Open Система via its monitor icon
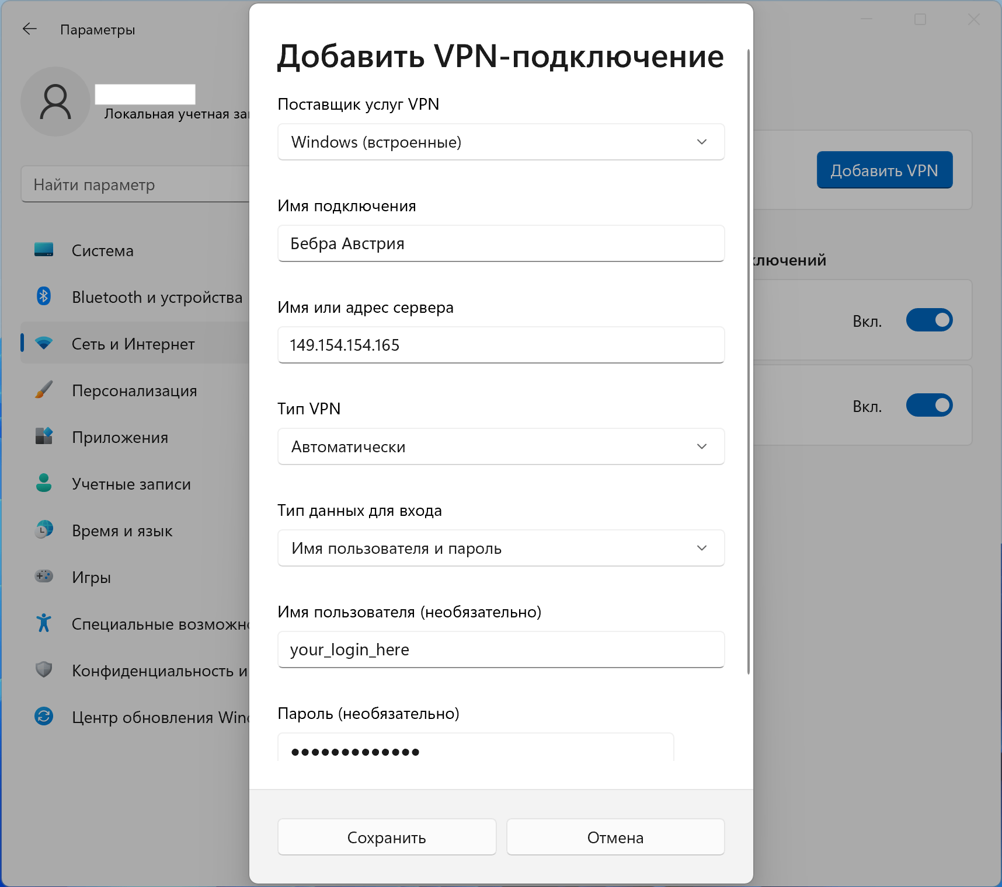Screen dimensions: 1002x887 point(44,250)
